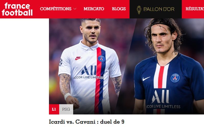Click the white Nike swoosh logo
The image size is (204, 127).
click(x=146, y=79)
